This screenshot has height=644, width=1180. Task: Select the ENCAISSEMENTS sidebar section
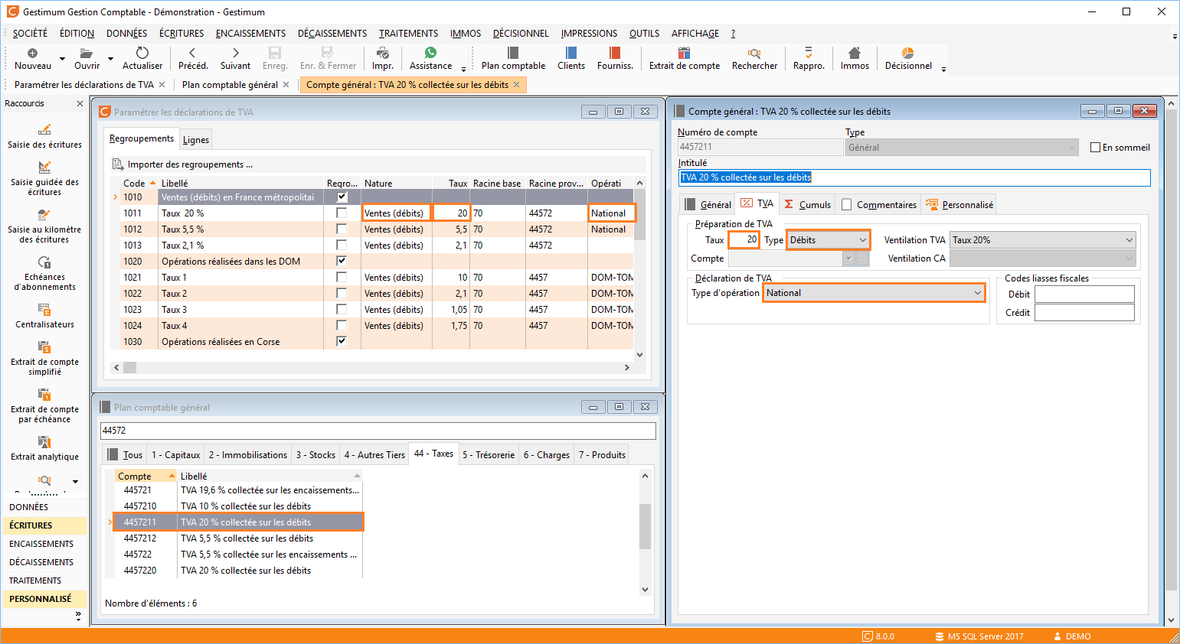(x=41, y=544)
